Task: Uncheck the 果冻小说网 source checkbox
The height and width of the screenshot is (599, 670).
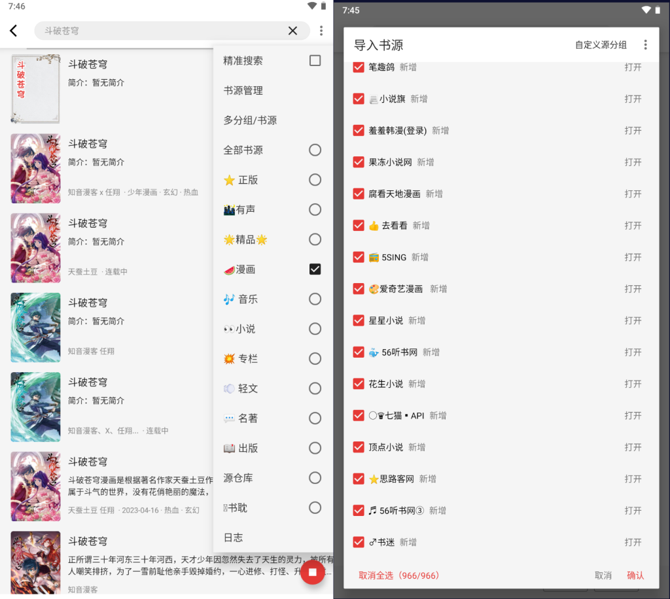Action: coord(359,162)
